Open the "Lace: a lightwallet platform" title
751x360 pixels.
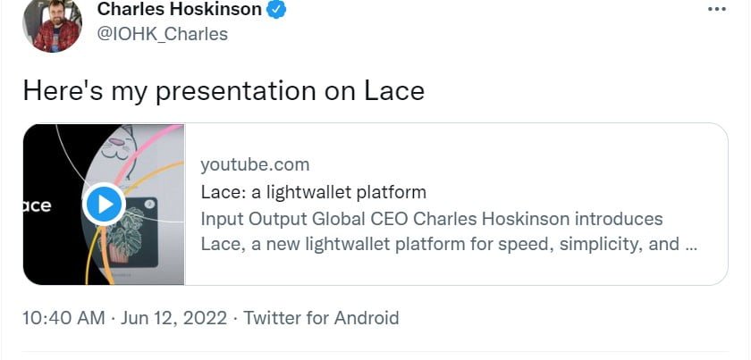click(313, 192)
